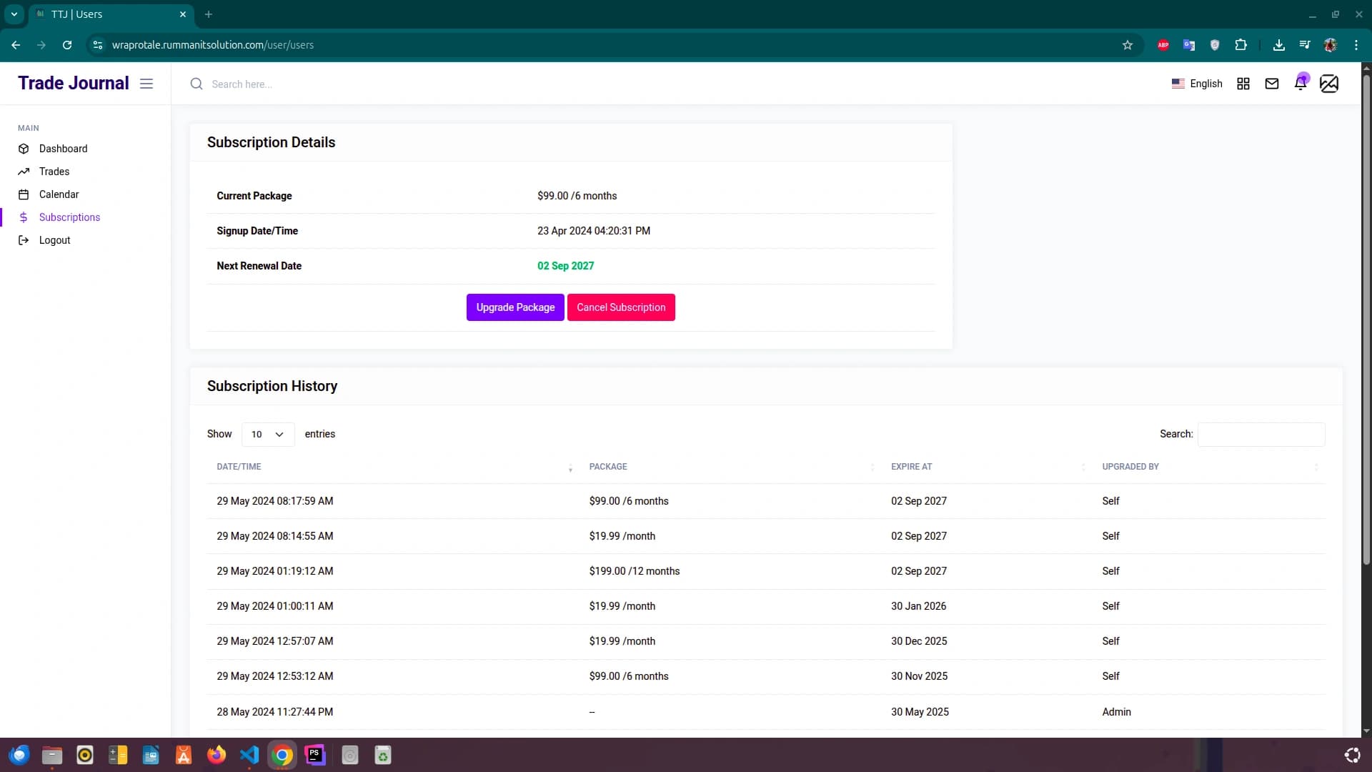Click the Calendar sidebar icon

pyautogui.click(x=24, y=194)
